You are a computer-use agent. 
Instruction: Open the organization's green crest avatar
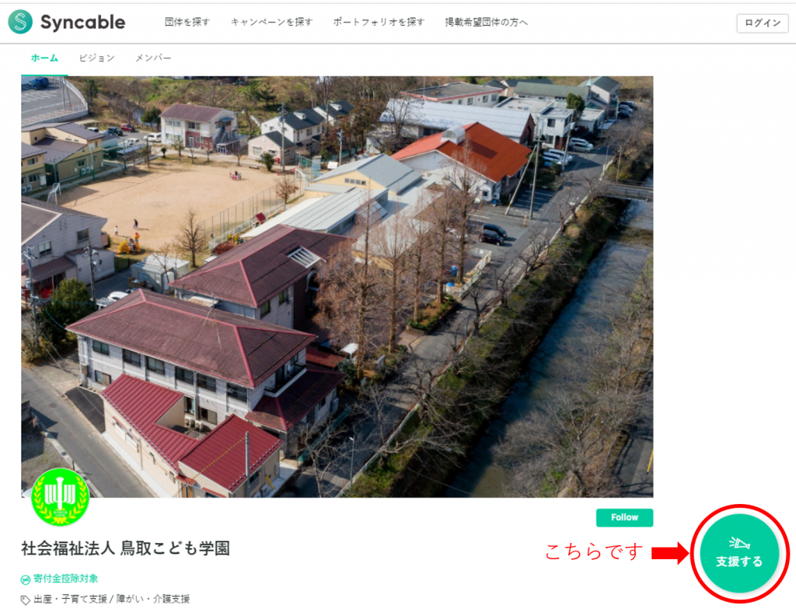(61, 497)
